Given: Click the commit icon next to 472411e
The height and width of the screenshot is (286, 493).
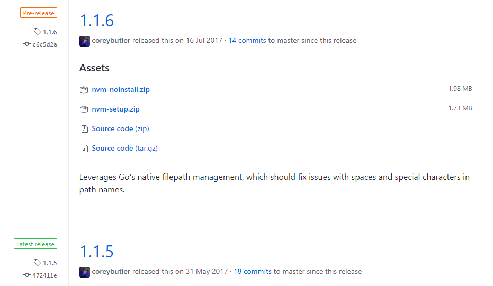Looking at the screenshot, I should coord(26,275).
